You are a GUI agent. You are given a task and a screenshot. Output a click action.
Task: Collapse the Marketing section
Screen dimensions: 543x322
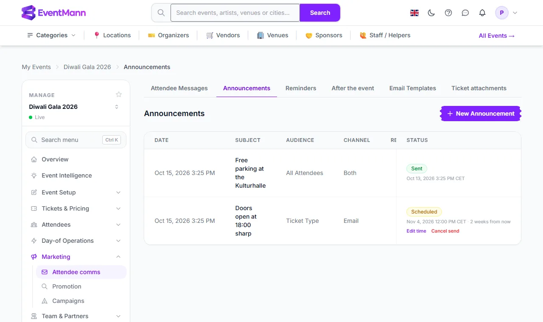click(x=76, y=257)
